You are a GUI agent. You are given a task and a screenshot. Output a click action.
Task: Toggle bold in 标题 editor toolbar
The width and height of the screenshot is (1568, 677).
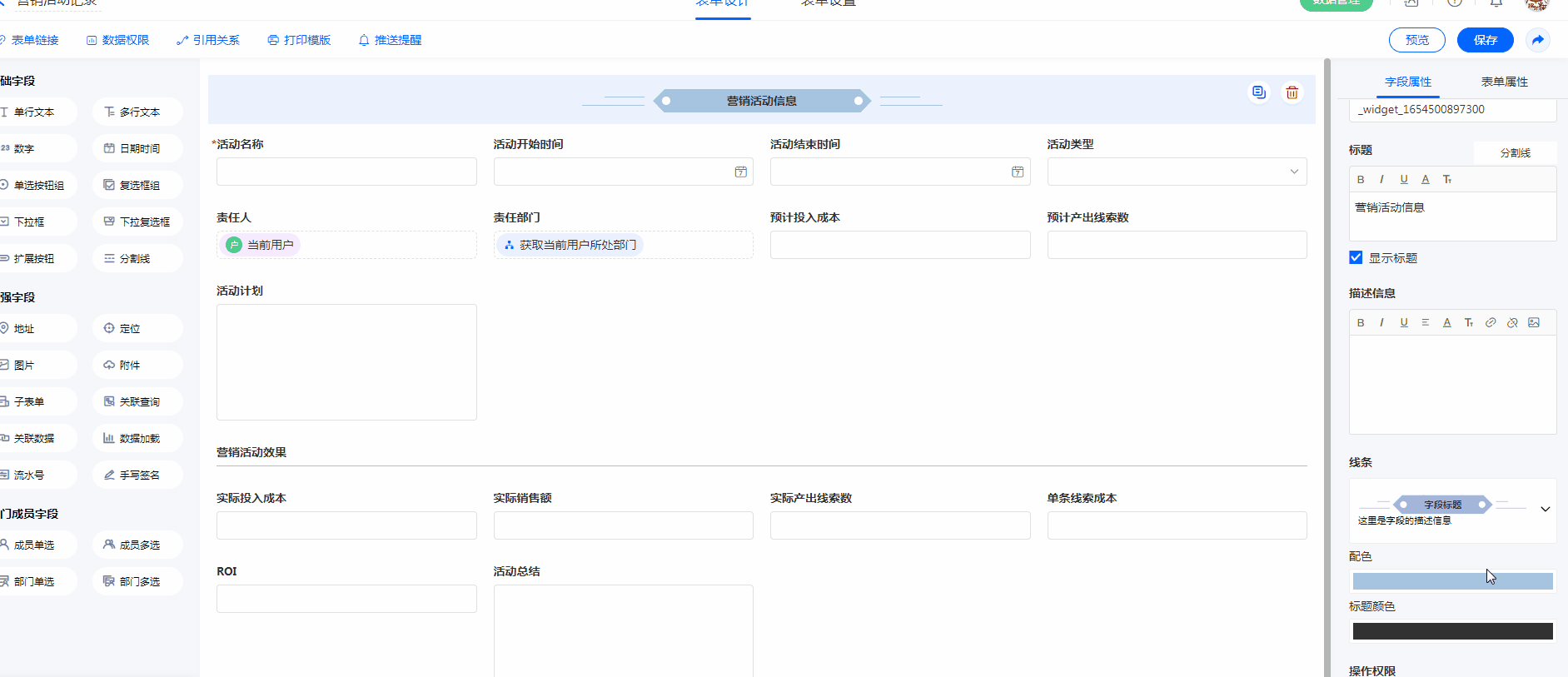1361,179
